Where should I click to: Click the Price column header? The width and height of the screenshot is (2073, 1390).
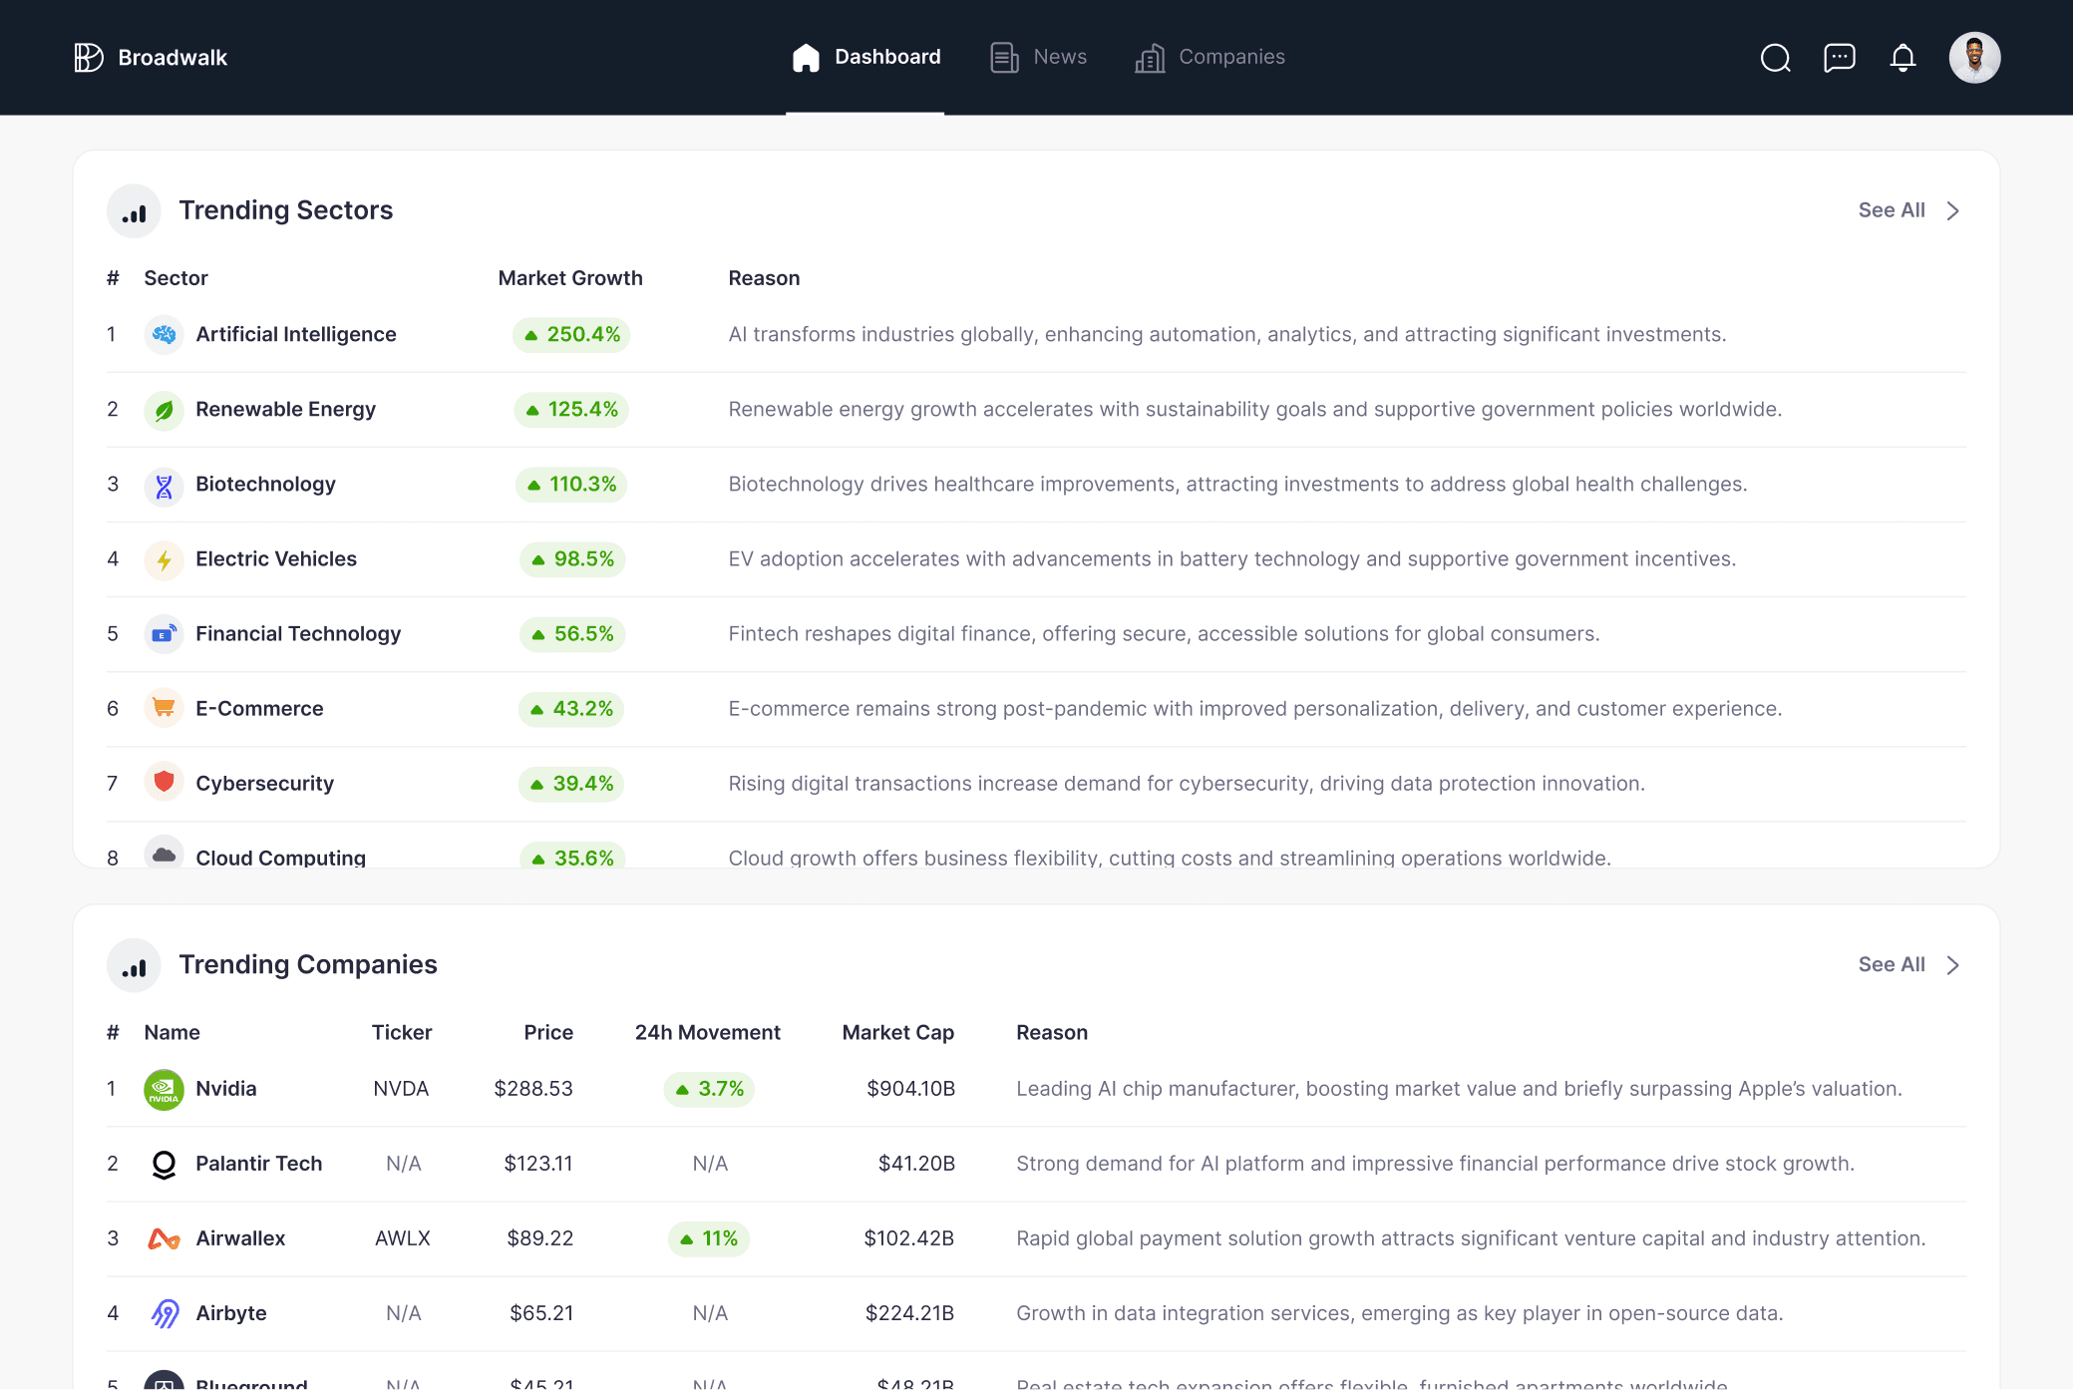548,1032
